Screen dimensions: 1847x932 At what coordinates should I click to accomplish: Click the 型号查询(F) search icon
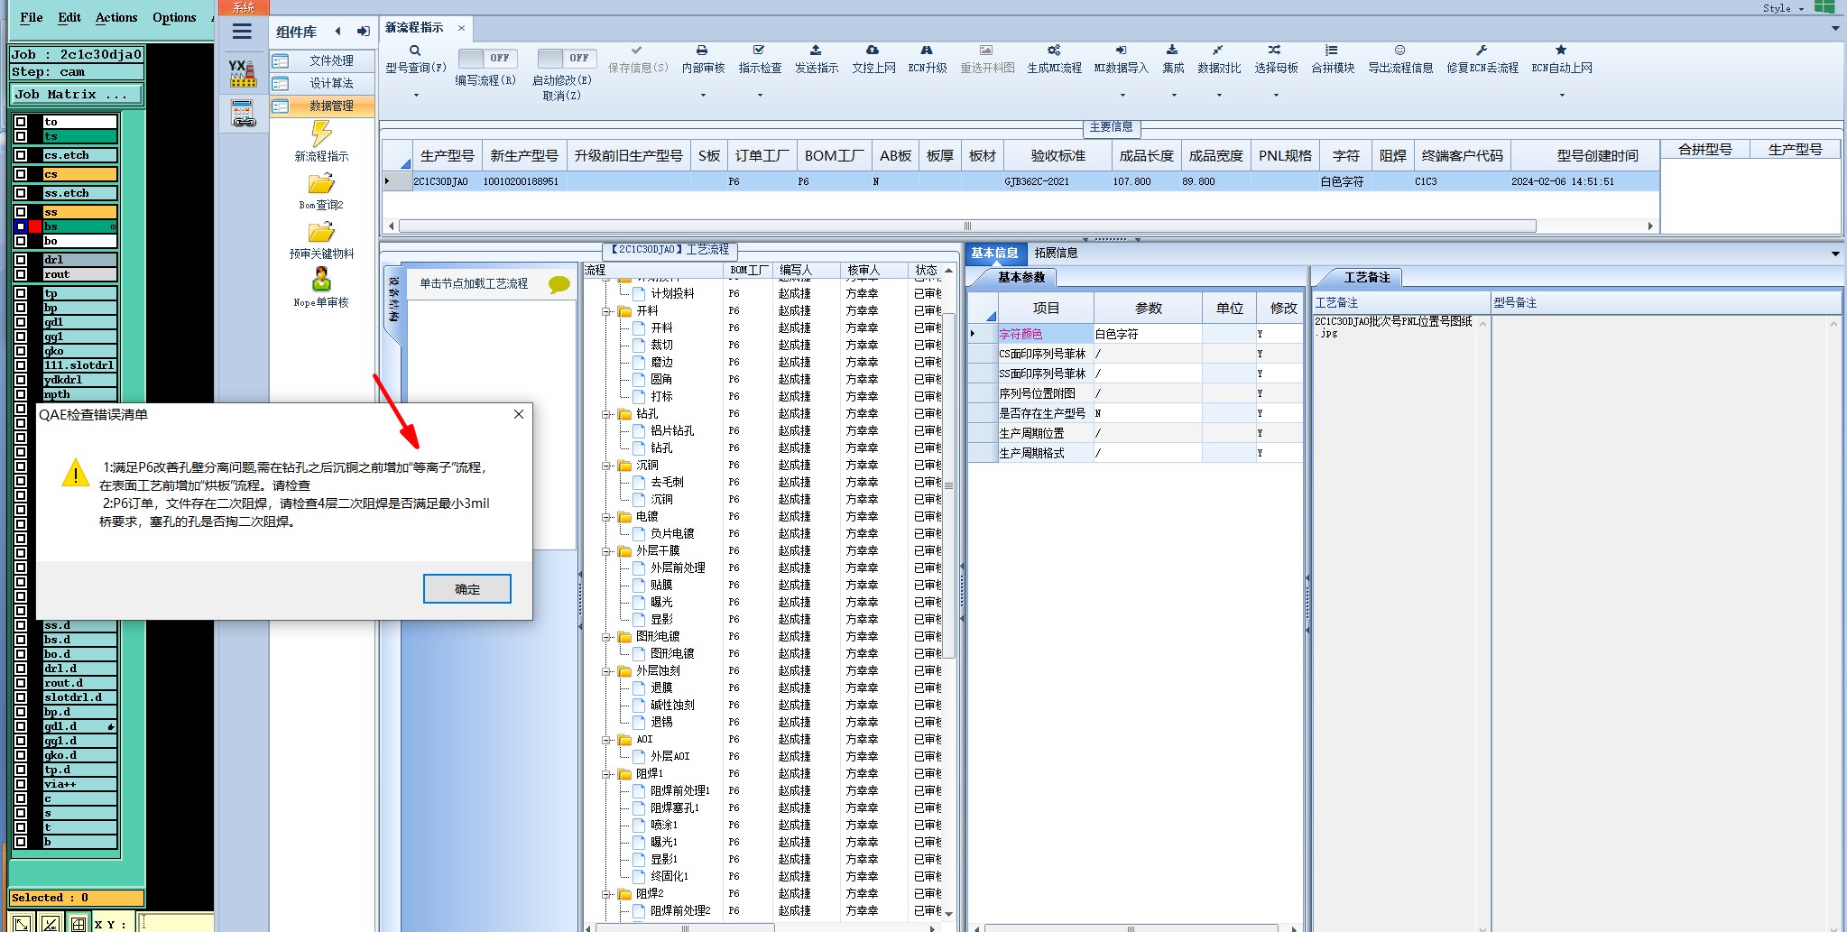(415, 51)
